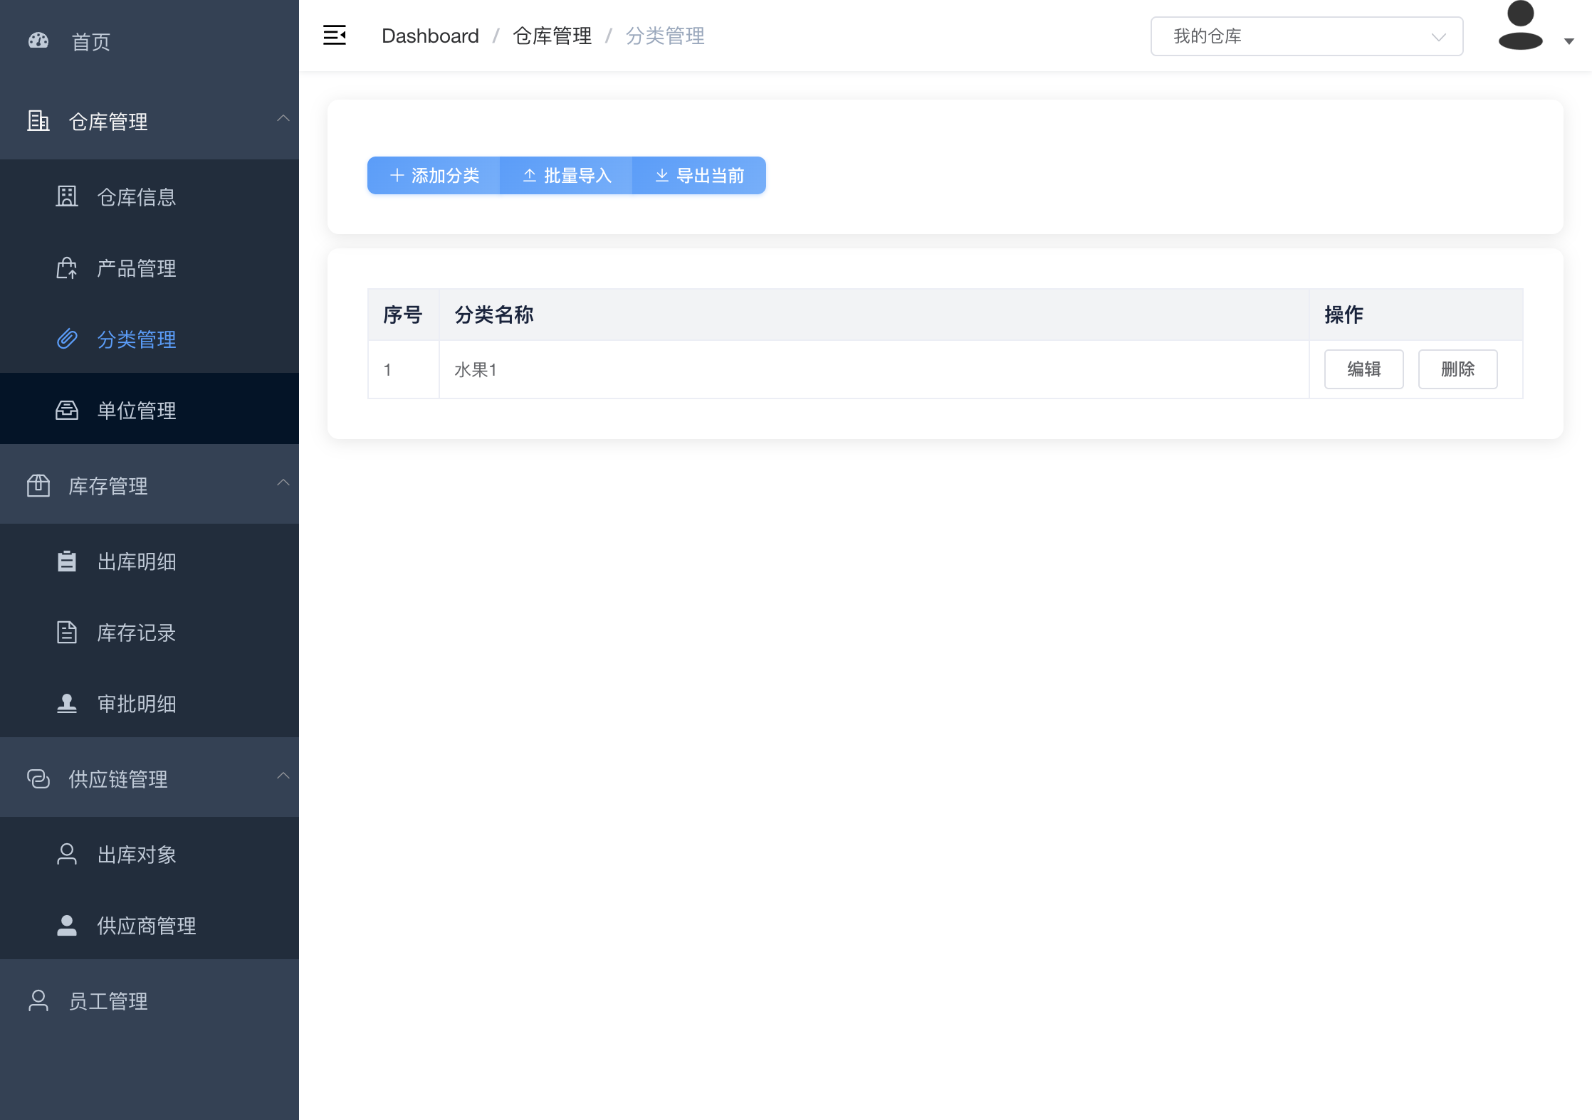Click 编辑 button for 水果1 row
The width and height of the screenshot is (1592, 1120).
[x=1363, y=369]
